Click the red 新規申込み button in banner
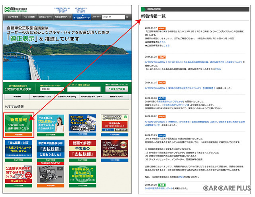Image resolution: width=255 pixels, height=197 pixels. click(114, 125)
